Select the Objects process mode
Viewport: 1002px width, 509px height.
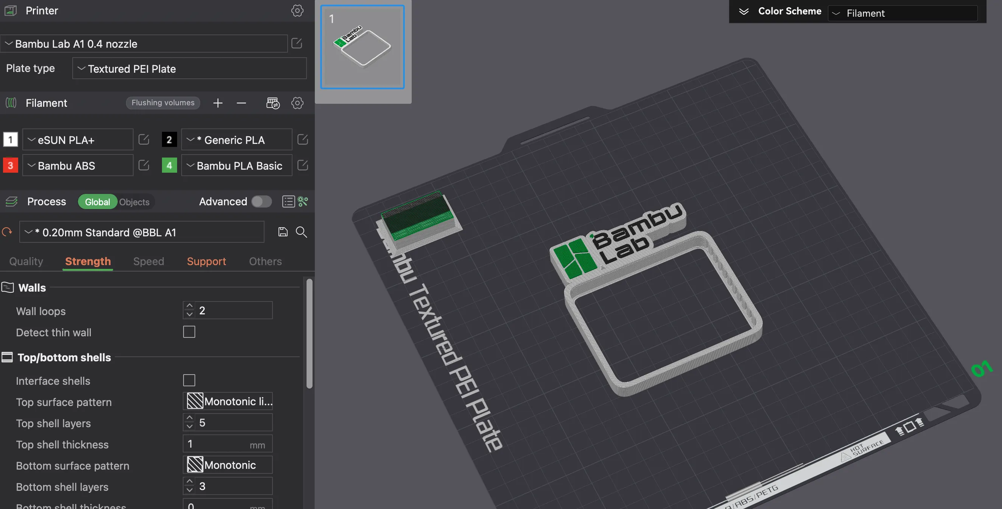coord(134,202)
